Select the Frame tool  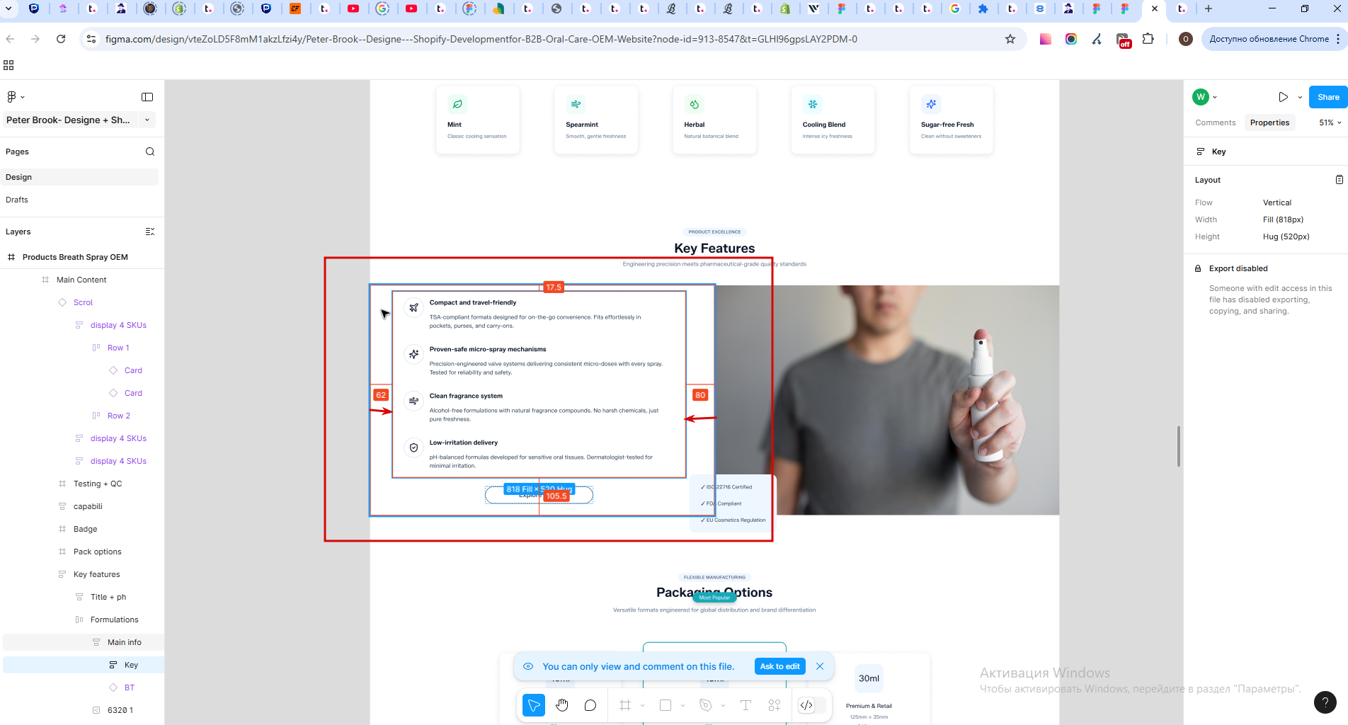[x=625, y=705]
